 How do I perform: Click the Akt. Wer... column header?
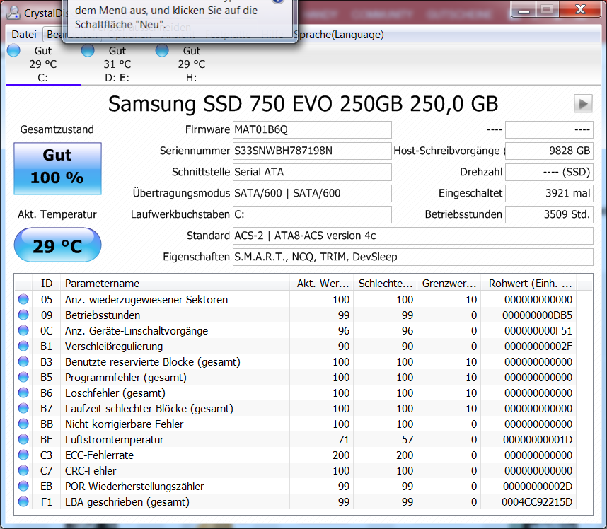(321, 284)
